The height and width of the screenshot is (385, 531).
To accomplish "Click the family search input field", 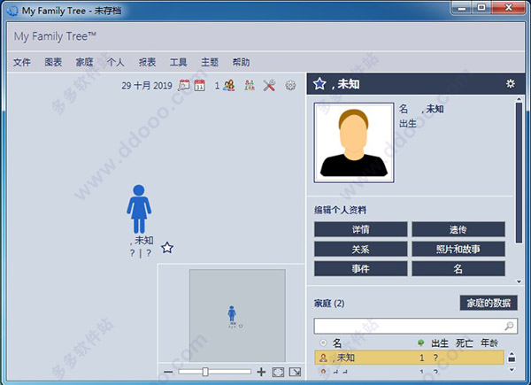I will (416, 326).
